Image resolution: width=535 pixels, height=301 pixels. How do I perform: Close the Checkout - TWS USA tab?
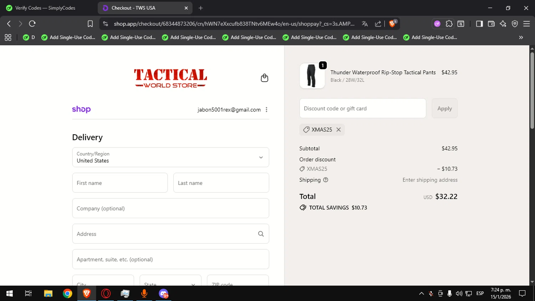point(186,8)
